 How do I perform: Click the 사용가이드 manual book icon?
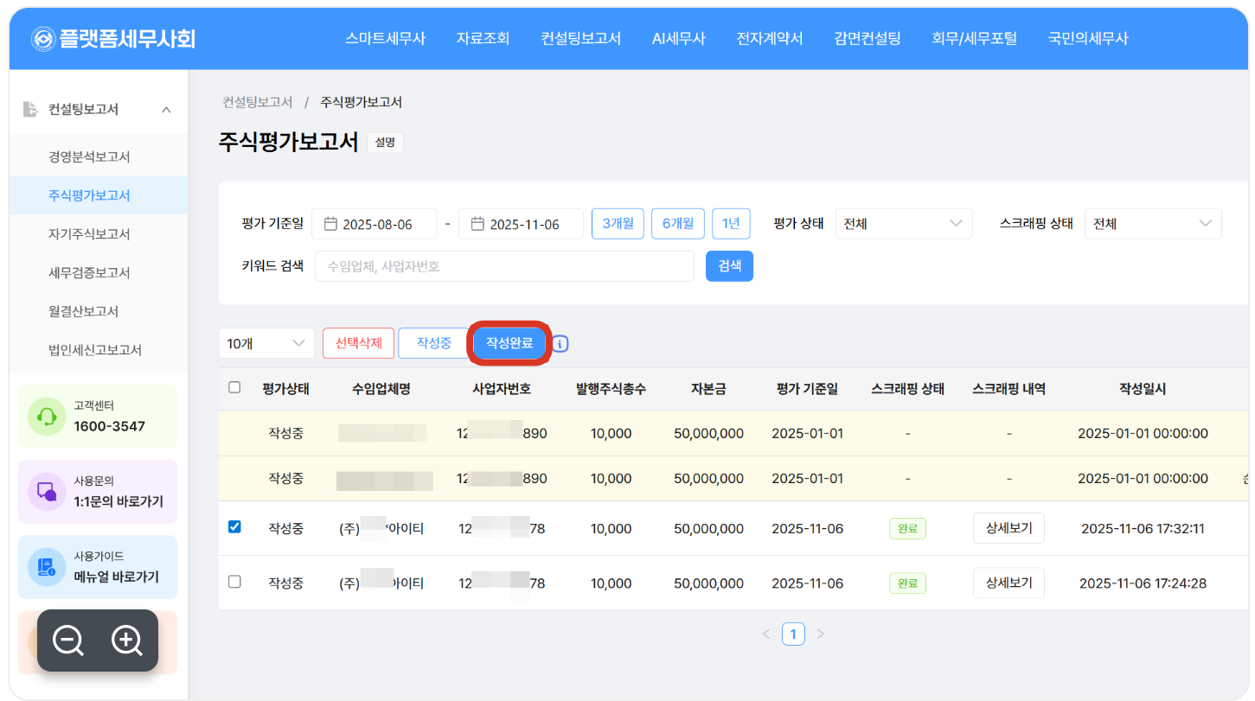pos(47,567)
